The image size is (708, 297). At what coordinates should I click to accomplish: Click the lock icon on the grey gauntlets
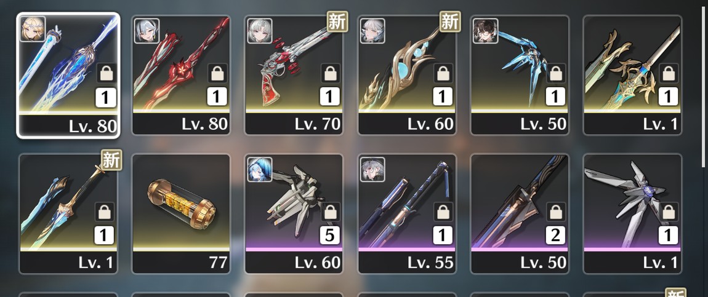(x=331, y=212)
